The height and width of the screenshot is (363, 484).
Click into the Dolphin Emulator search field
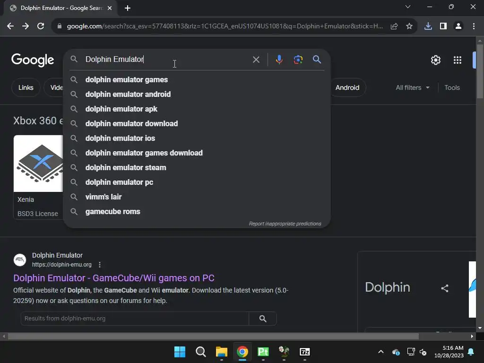click(x=167, y=59)
